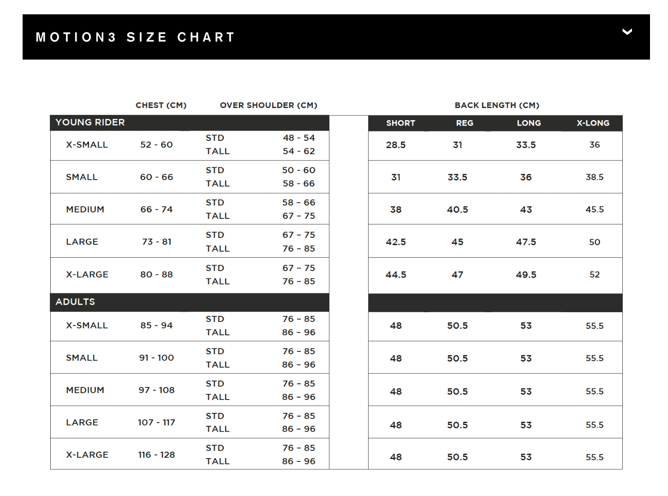Screen dimensions: 668x496
Task: Click the MOTION3 SIZE CHART header title
Action: click(136, 37)
